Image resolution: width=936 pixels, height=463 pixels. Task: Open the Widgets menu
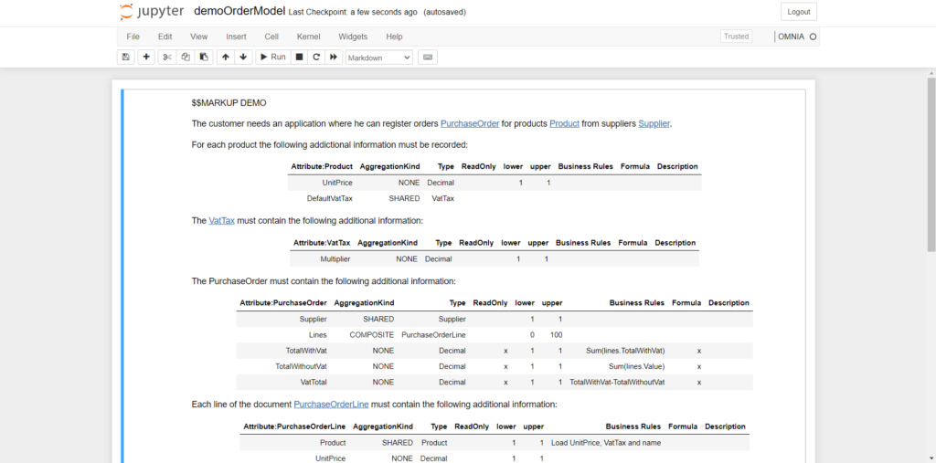click(353, 37)
